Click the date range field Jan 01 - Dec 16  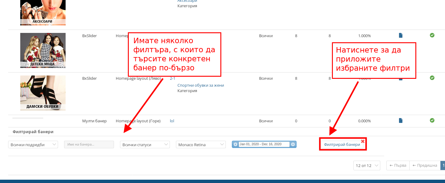264,144
